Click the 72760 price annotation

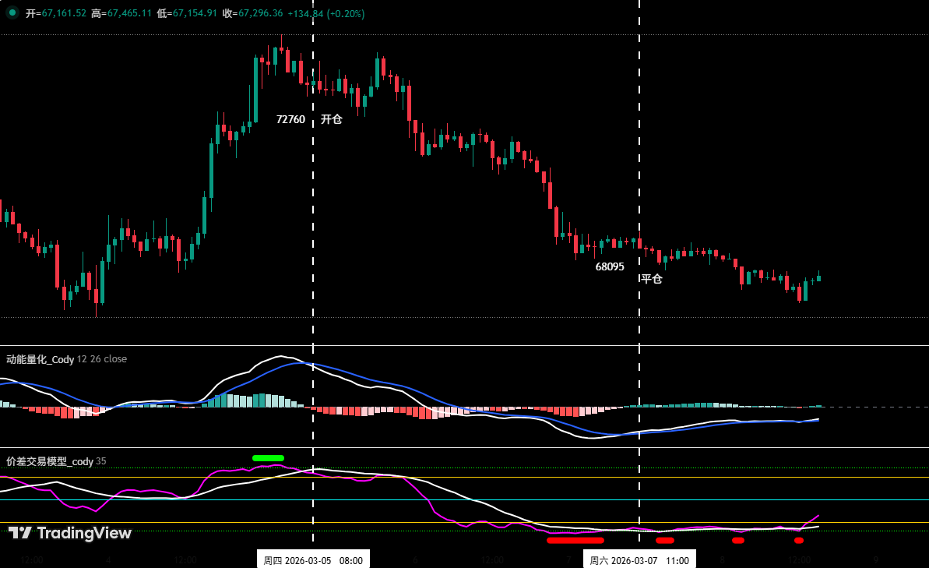290,119
